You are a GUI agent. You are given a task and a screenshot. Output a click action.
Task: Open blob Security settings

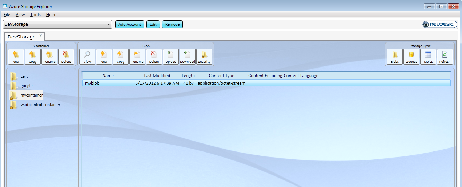coord(204,57)
